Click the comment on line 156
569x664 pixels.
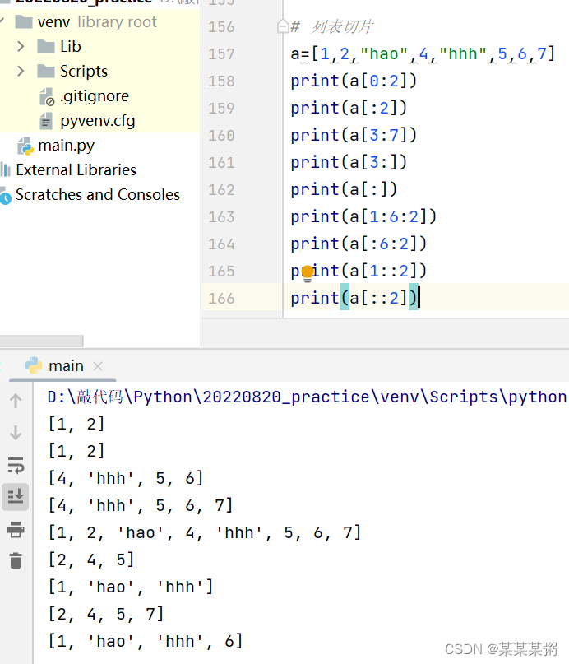pyautogui.click(x=331, y=26)
